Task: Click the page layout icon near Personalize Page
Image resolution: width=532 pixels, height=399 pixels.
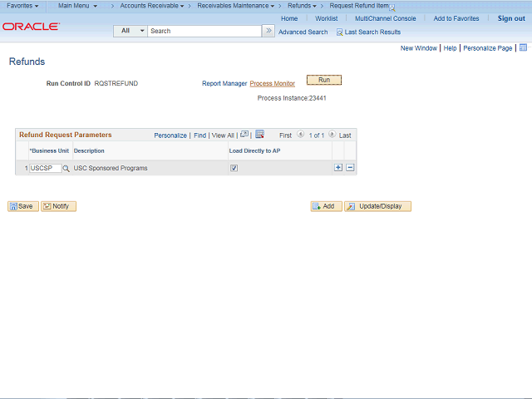Action: 523,47
